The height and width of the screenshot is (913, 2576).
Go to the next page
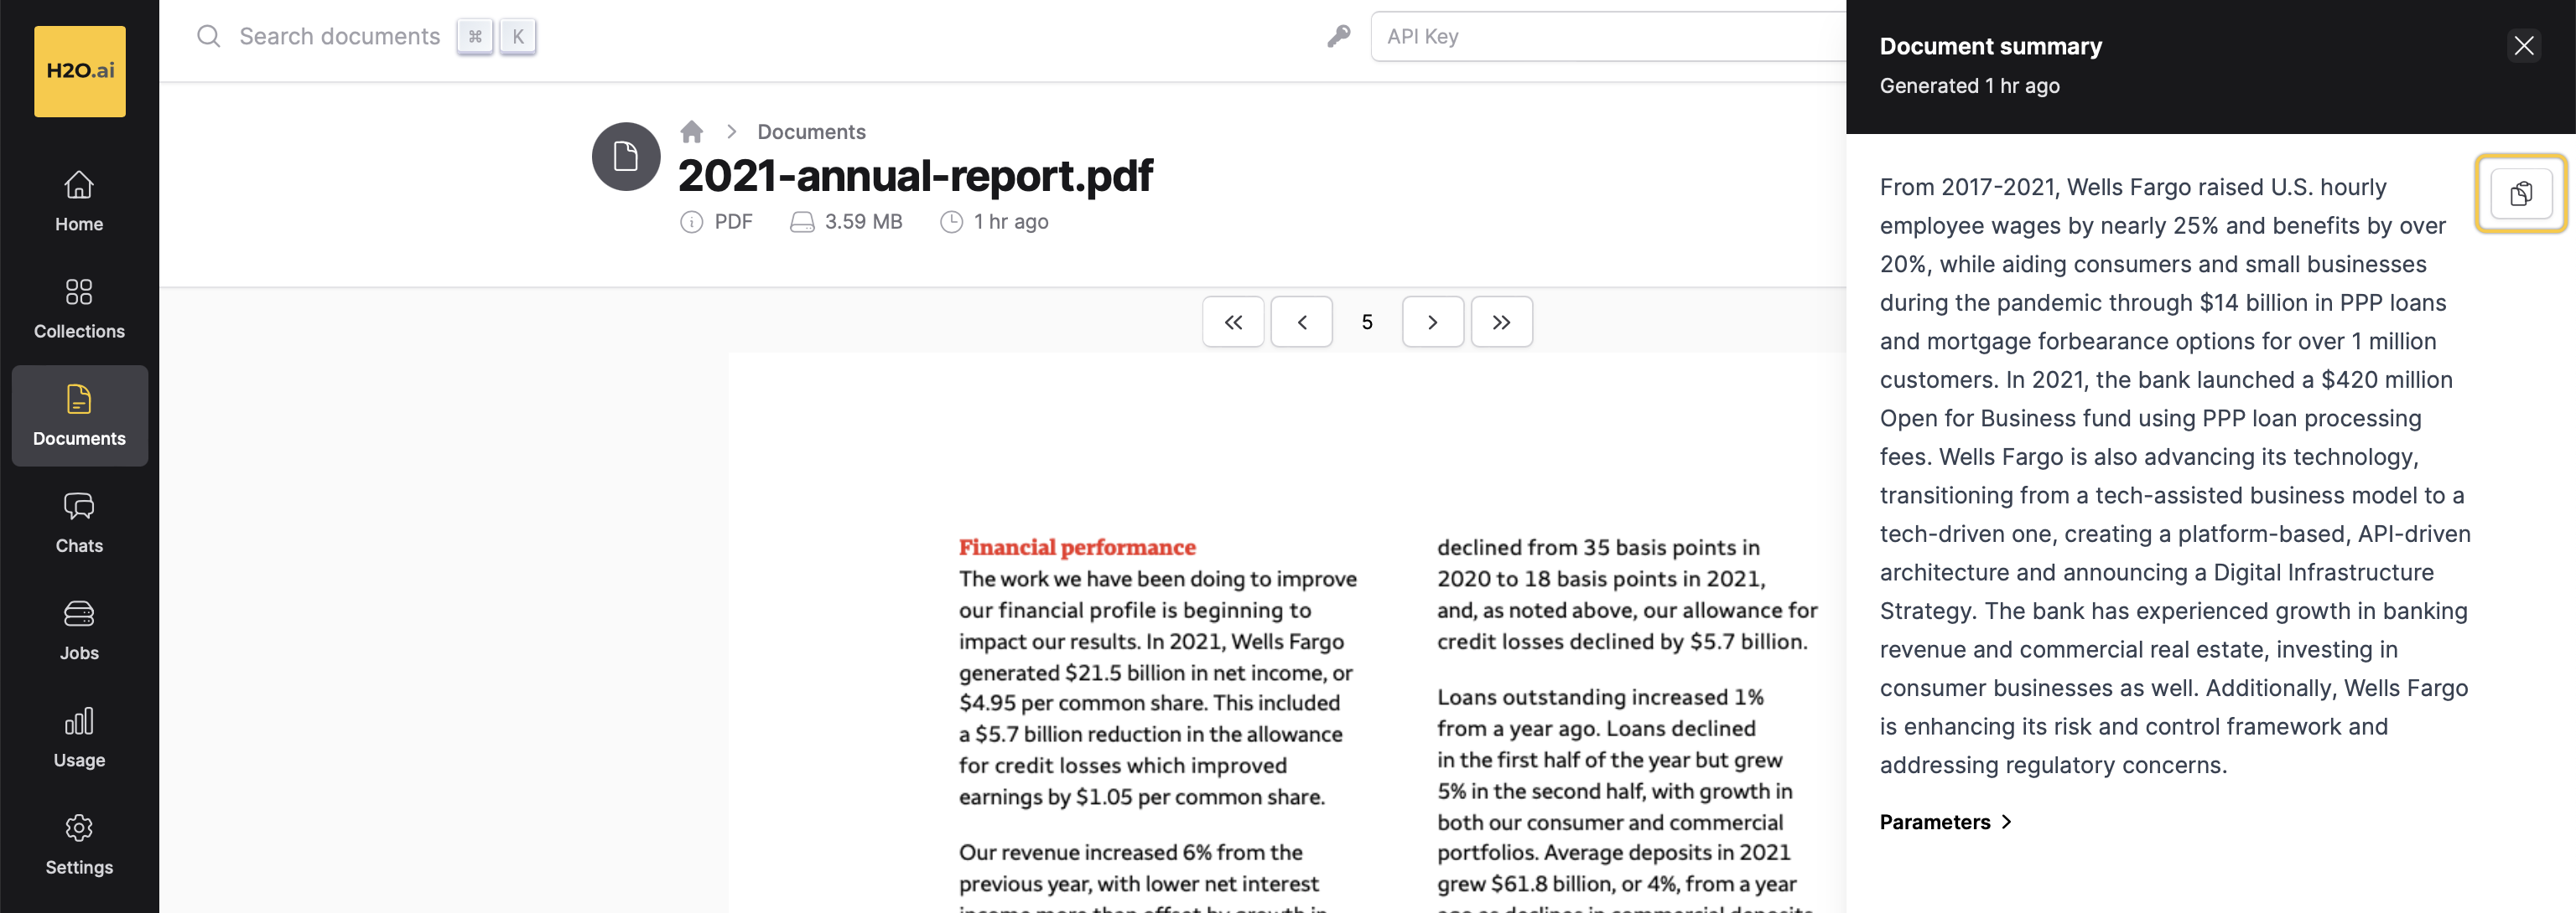[1433, 322]
